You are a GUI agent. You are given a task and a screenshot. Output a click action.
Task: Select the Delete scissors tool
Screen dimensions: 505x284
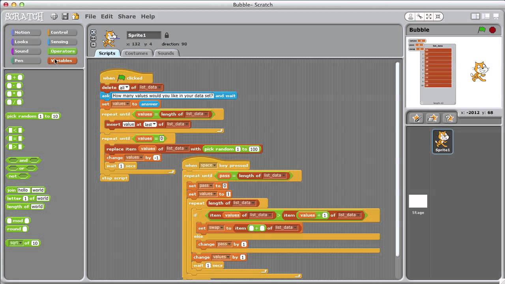pyautogui.click(x=420, y=17)
